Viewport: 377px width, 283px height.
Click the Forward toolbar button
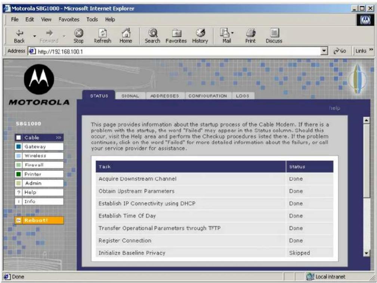coord(49,36)
